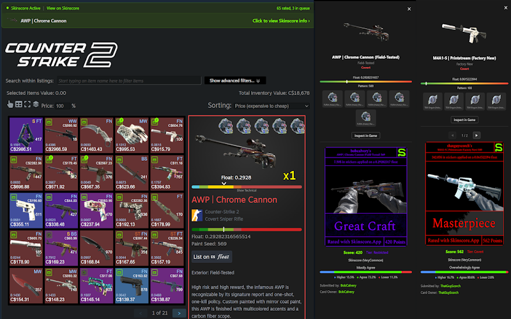The image size is (511, 319).
Task: Click M4A1-S weapon image in Skinscore panel
Action: (x=464, y=33)
